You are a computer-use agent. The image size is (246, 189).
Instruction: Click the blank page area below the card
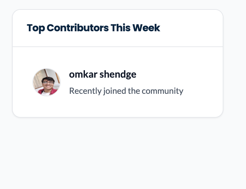pos(118,153)
